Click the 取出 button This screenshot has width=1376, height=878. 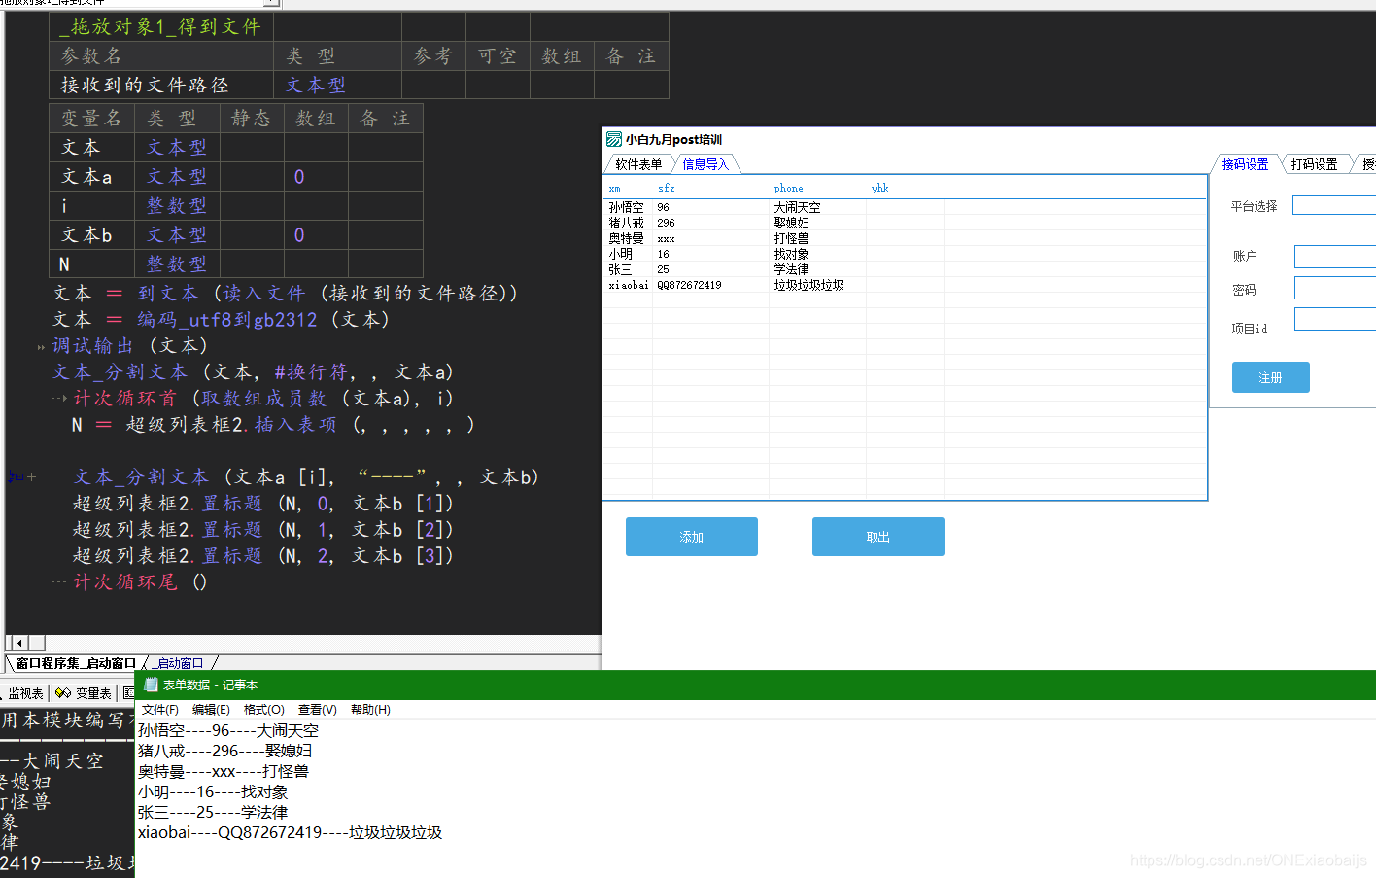(x=878, y=537)
